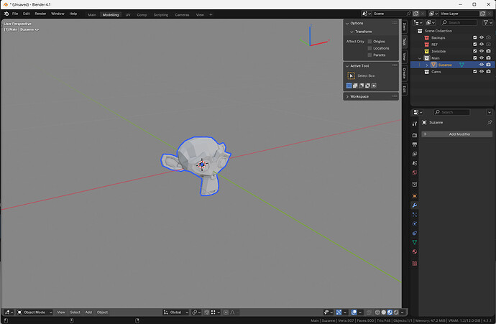Click the Add Modifier button
The width and height of the screenshot is (496, 324).
[x=456, y=134]
